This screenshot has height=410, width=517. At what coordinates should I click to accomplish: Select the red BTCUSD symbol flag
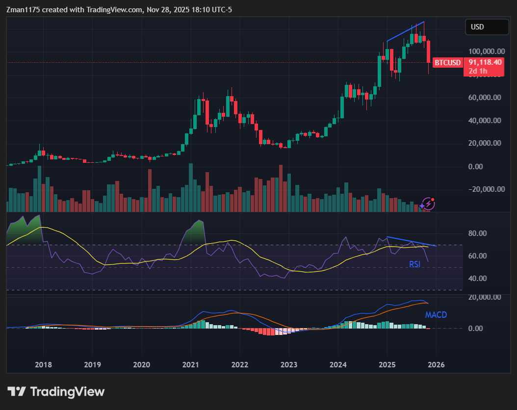pyautogui.click(x=447, y=63)
